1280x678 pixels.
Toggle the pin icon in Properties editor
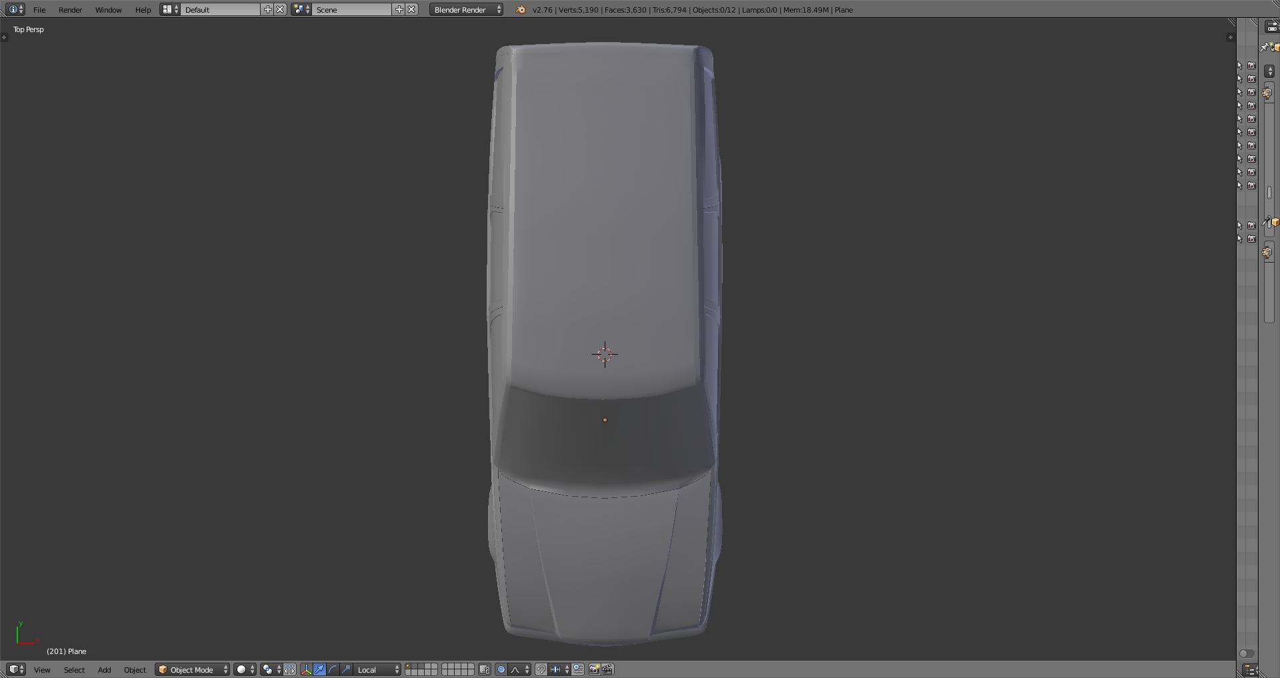[x=1264, y=47]
